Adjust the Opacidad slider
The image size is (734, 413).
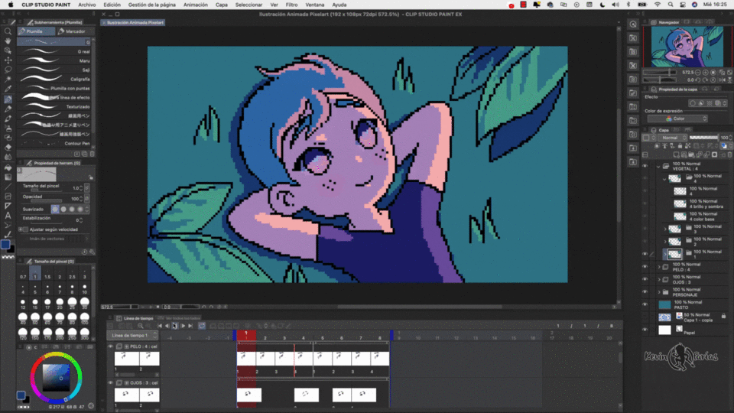coord(46,201)
